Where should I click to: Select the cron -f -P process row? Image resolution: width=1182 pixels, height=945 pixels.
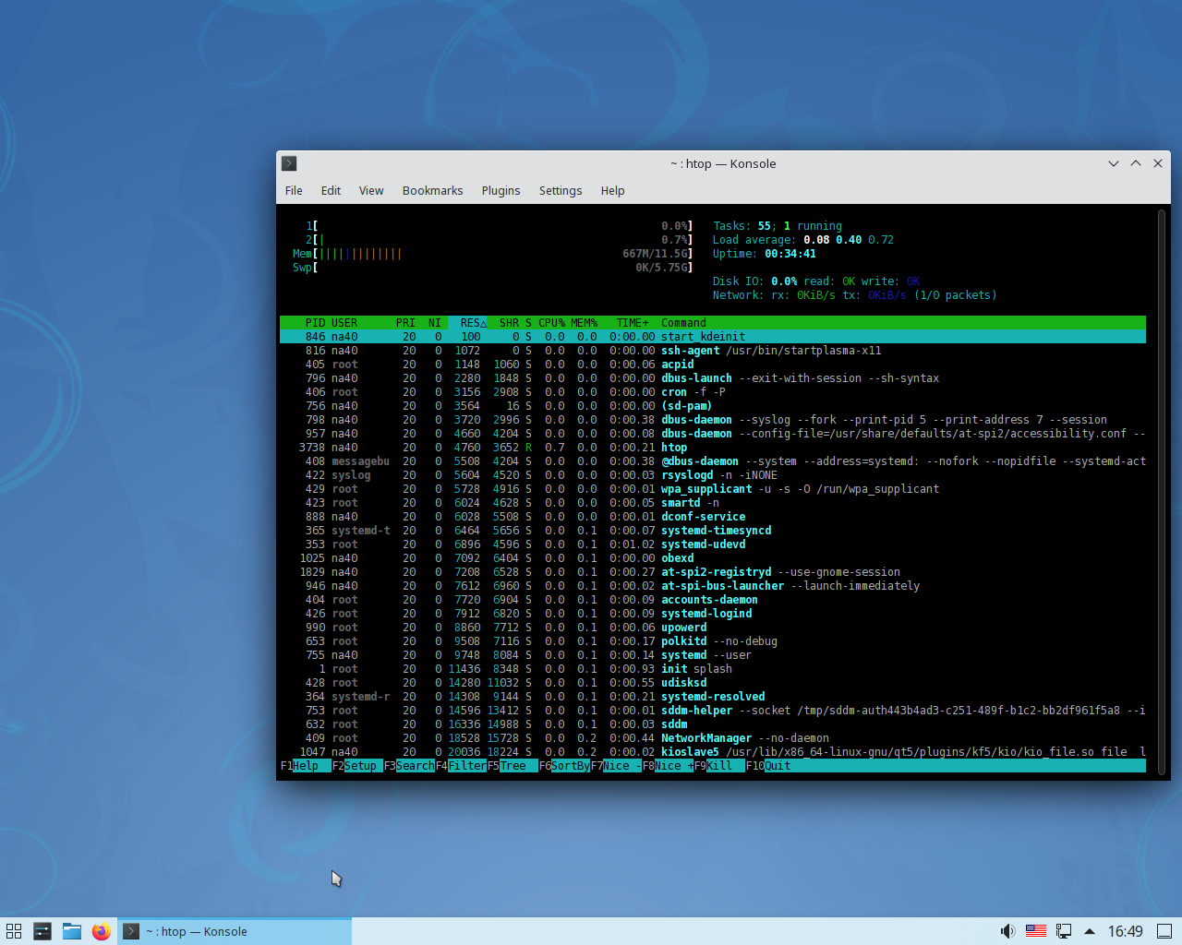click(713, 392)
